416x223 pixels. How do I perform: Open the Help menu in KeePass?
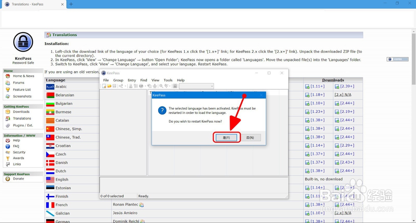[x=181, y=80]
